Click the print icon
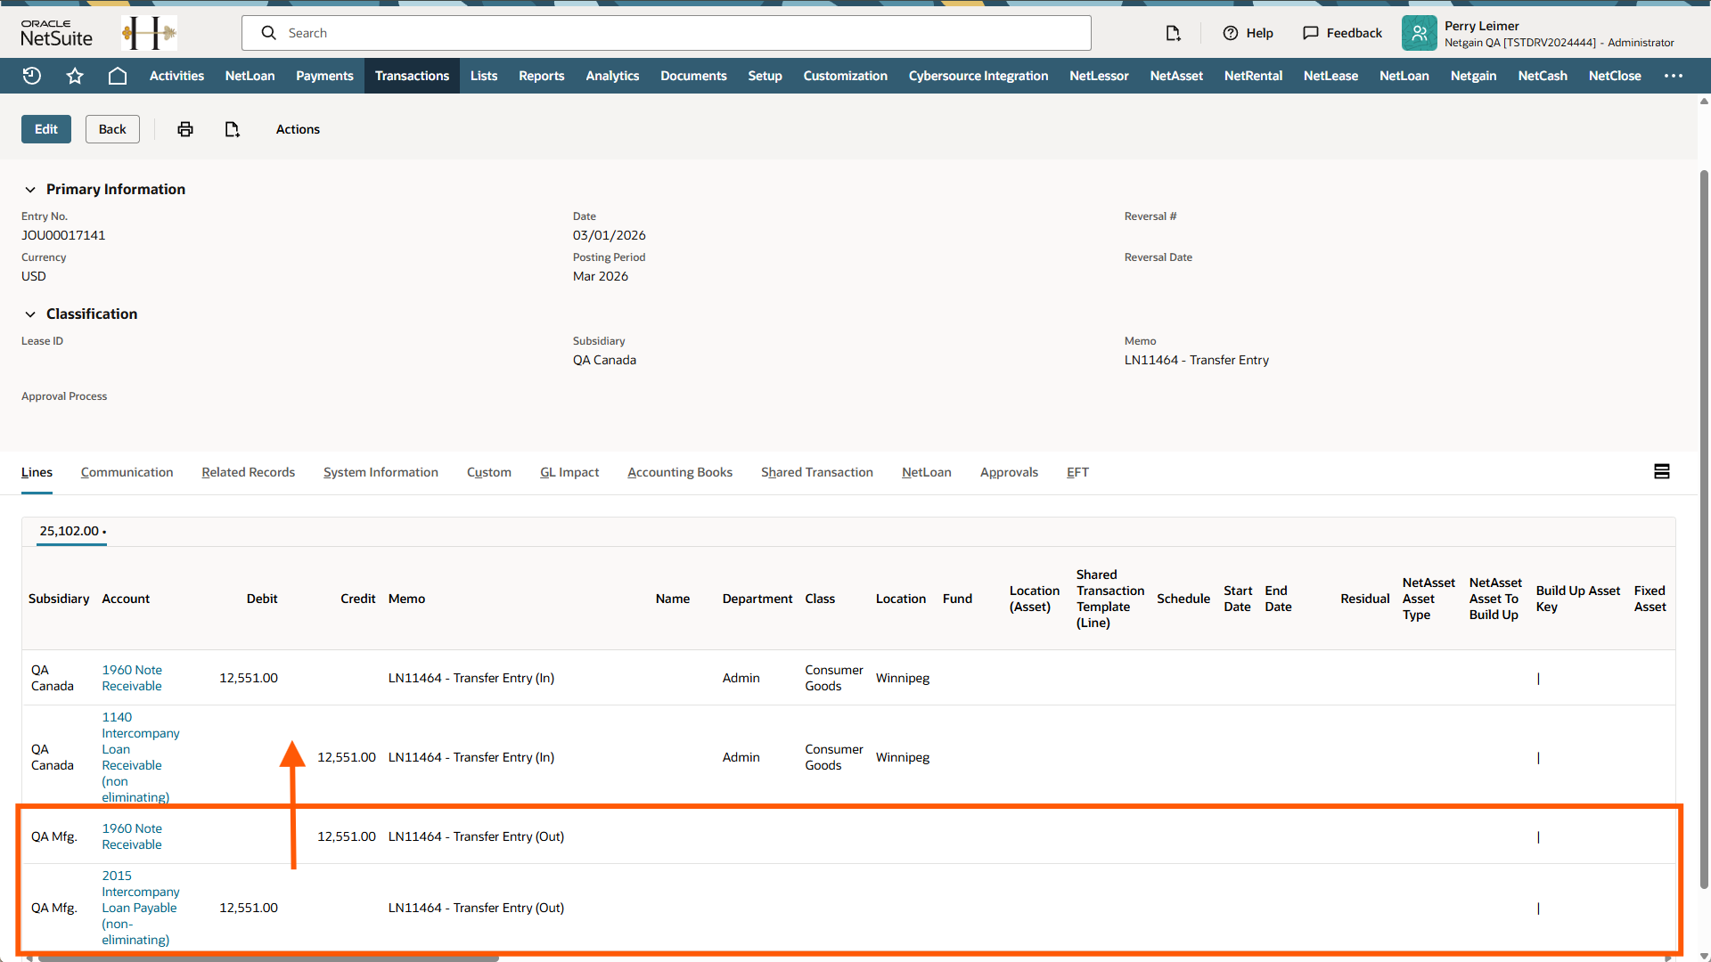The height and width of the screenshot is (962, 1711). pos(185,129)
